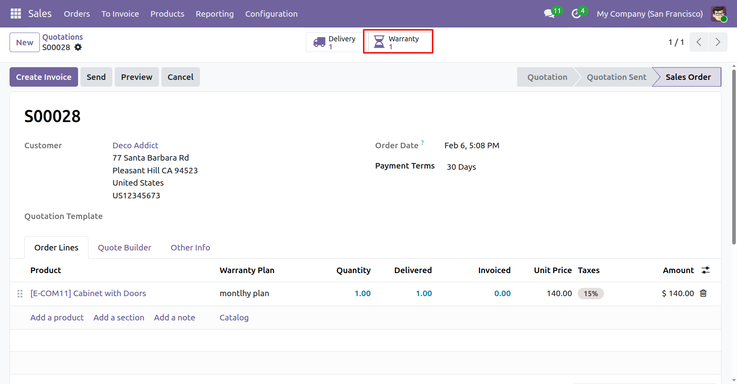Click the Add a product link
The width and height of the screenshot is (737, 384).
[57, 318]
